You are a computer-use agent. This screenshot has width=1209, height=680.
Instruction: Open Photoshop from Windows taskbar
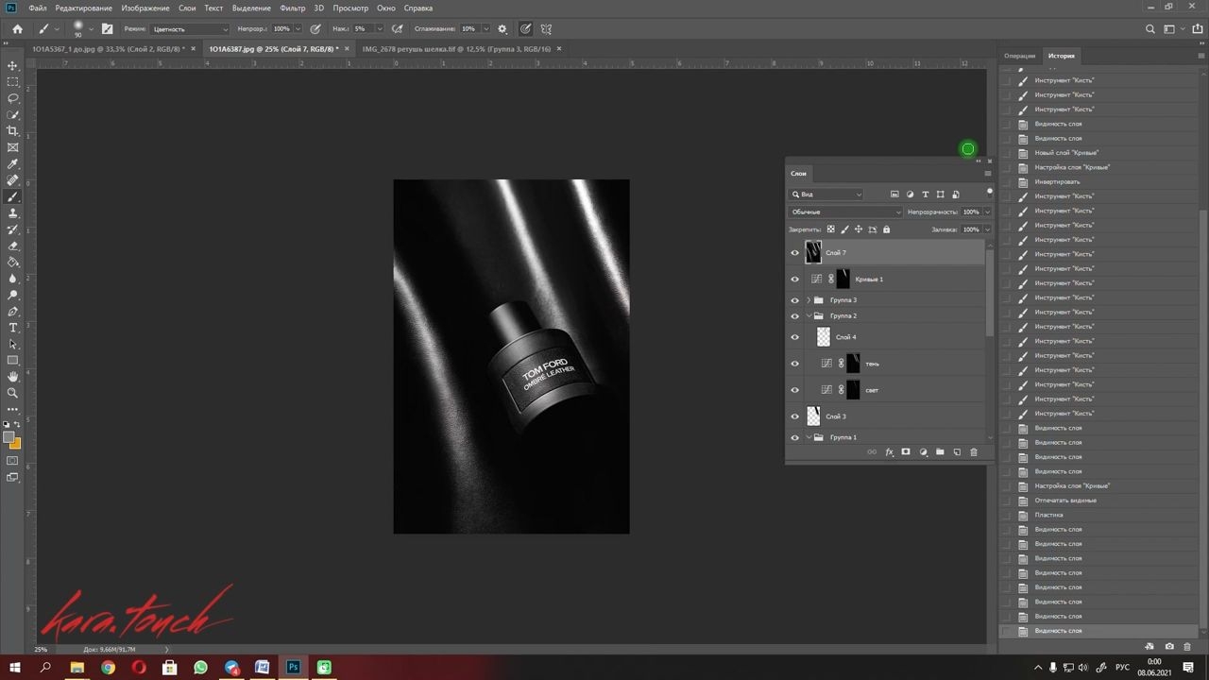pos(294,668)
